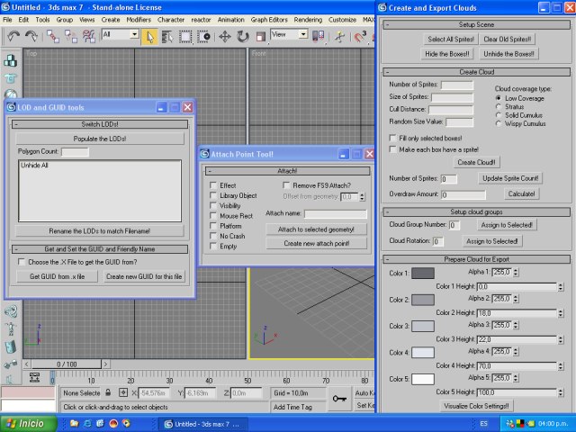Click the Set Keys key icon button

tap(340, 397)
